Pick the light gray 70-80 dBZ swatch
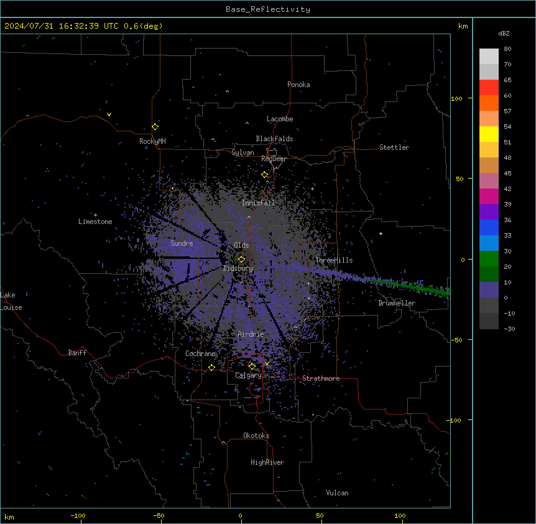 click(489, 57)
